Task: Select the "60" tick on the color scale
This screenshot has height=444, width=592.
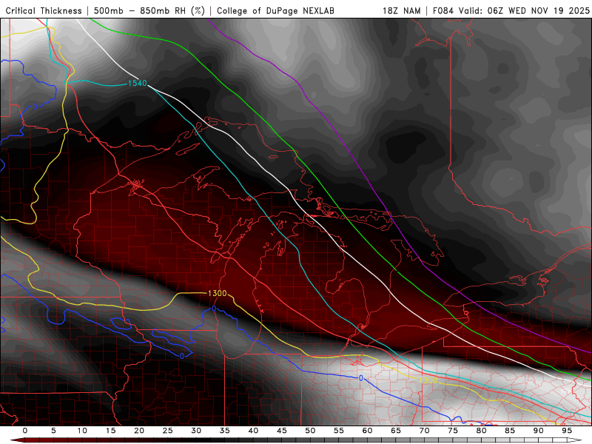Action: 367,431
